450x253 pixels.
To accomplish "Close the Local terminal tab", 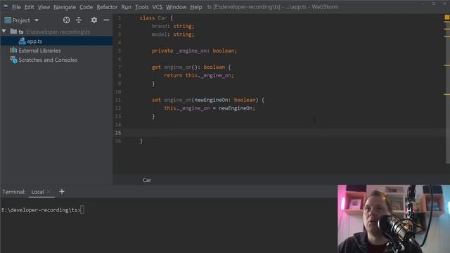I will [49, 192].
